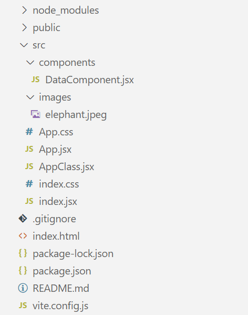The height and width of the screenshot is (315, 248).
Task: Click the hash icon beside App.css
Action: pos(29,132)
